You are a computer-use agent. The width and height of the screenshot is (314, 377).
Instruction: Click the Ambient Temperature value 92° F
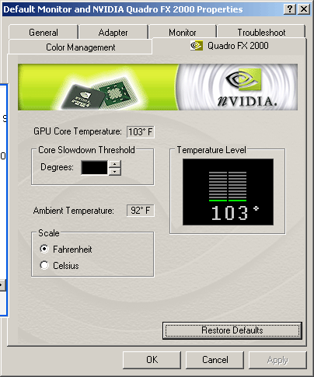point(141,210)
